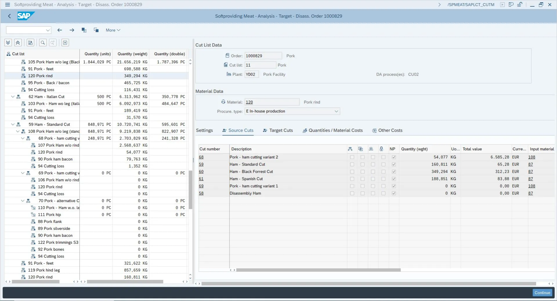Toggle NP checkbox for Pork - ham cutting variant 1
The image size is (557, 301).
click(394, 186)
